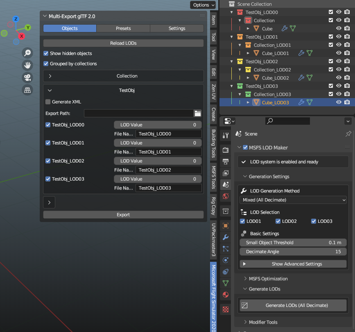The height and width of the screenshot is (332, 355).
Task: Switch to the Presets tab
Action: pyautogui.click(x=123, y=28)
